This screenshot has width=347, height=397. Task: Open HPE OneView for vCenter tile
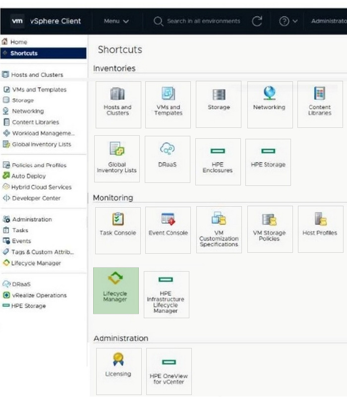[x=169, y=371]
